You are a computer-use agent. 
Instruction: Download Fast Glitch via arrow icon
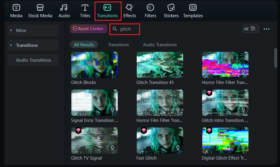[178, 147]
